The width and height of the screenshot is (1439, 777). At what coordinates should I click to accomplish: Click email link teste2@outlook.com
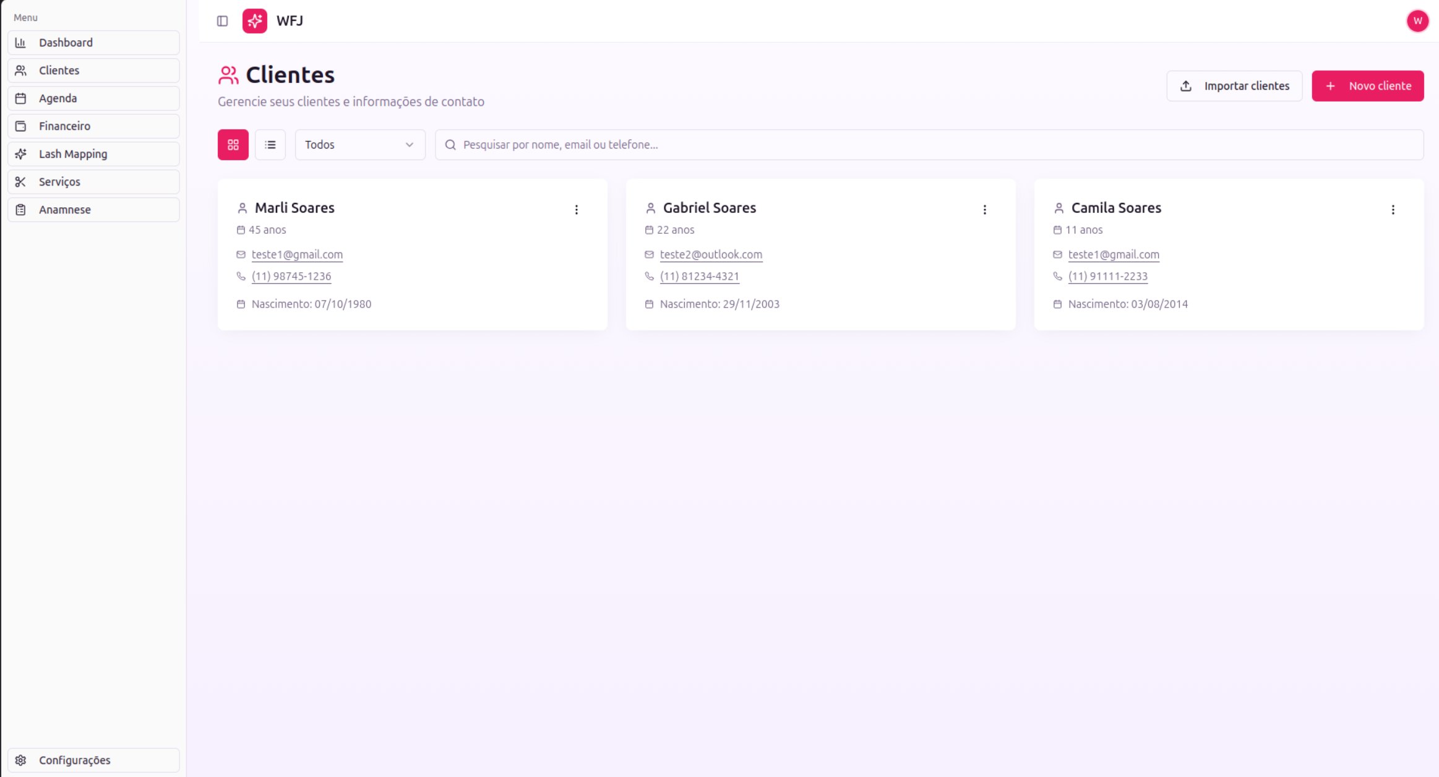coord(711,255)
